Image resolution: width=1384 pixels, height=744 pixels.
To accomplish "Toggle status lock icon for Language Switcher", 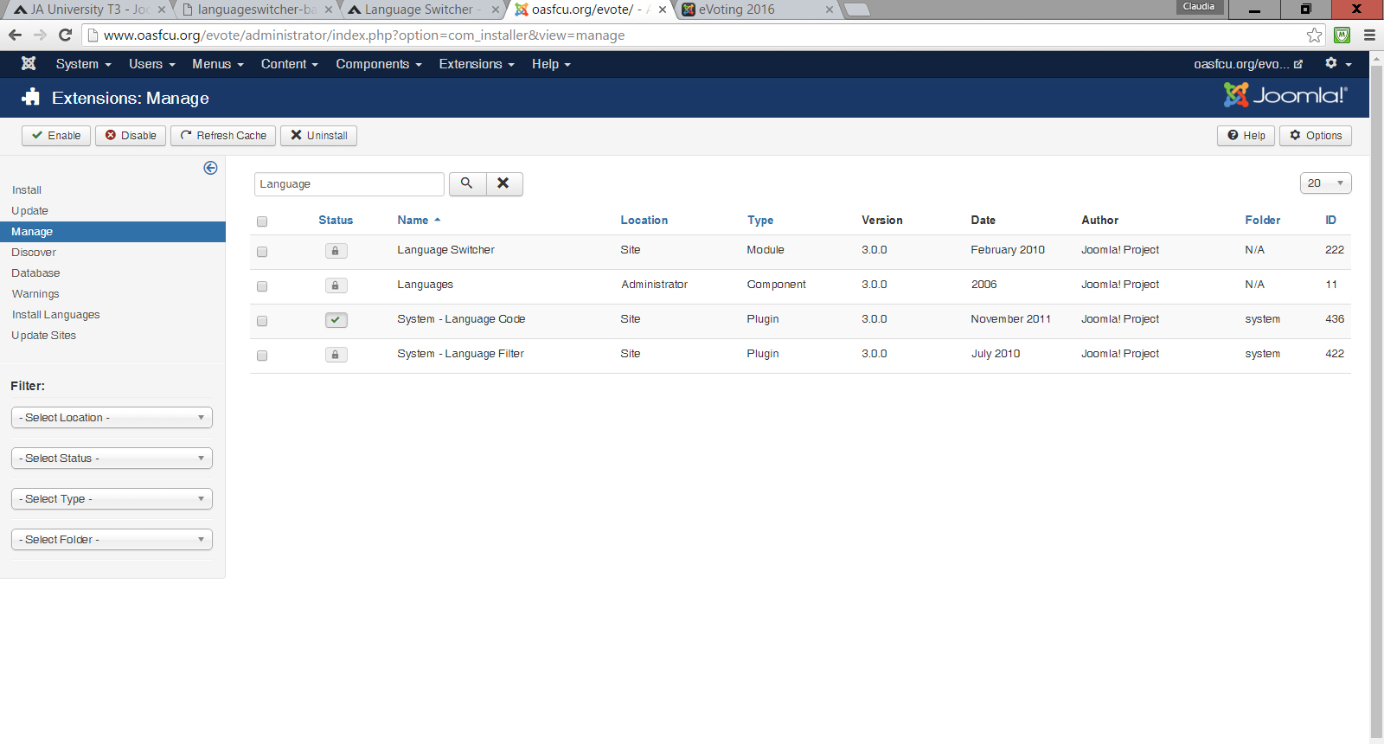I will click(x=336, y=251).
